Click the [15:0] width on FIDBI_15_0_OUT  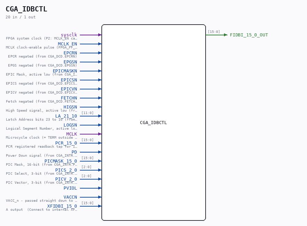coord(214,32)
